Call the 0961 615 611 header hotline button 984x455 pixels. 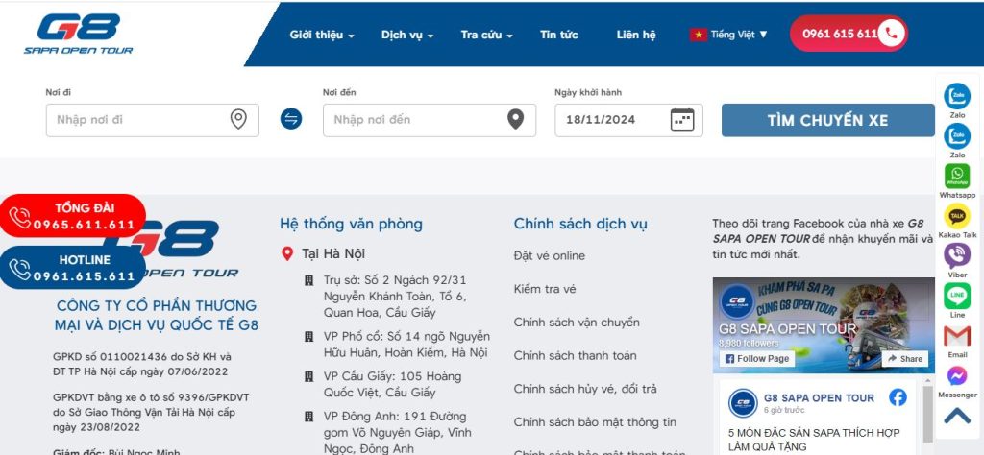click(x=849, y=34)
